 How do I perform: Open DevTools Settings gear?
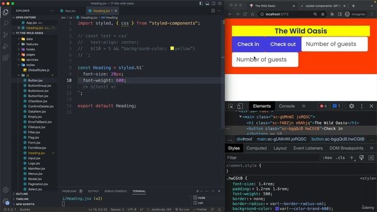(352, 106)
